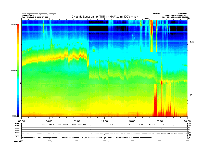Viewport: 202px width, 156px height.
Task: Click the 10 frequency axis label
Action: tap(191, 95)
